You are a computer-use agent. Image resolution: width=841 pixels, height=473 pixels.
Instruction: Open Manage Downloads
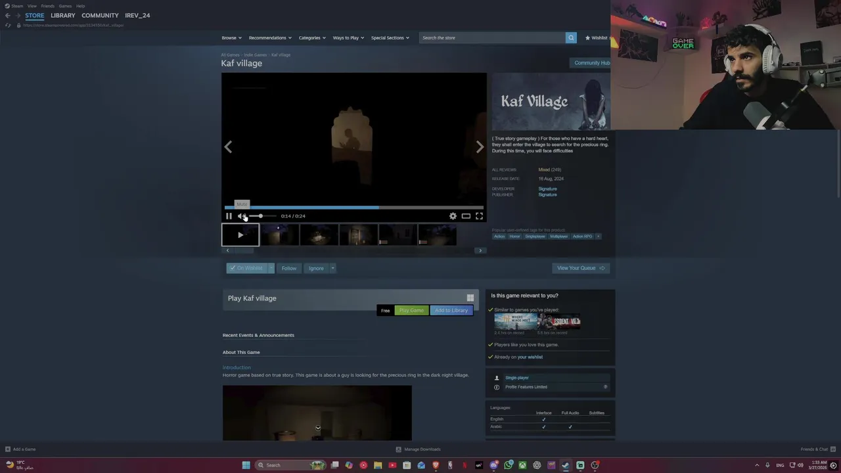coord(419,449)
